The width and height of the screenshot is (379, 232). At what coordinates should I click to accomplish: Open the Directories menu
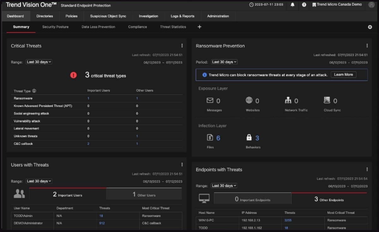tap(45, 16)
